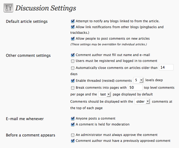This screenshot has width=179, height=148.
Task: Enable automatically closing comments on old articles
Action: 73,68
